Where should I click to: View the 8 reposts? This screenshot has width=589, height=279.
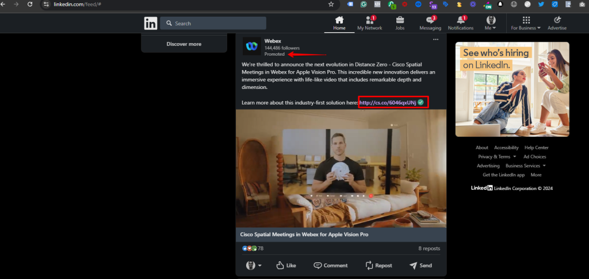coord(429,248)
